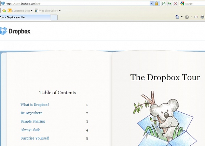Screen dimensions: 205x146
Task: Open a new blank tab
Action: coord(54,18)
